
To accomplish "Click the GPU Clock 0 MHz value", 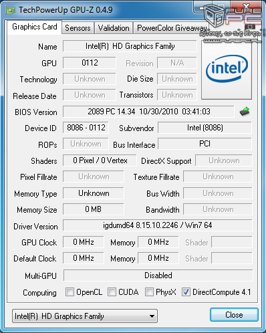I will coord(84,242).
